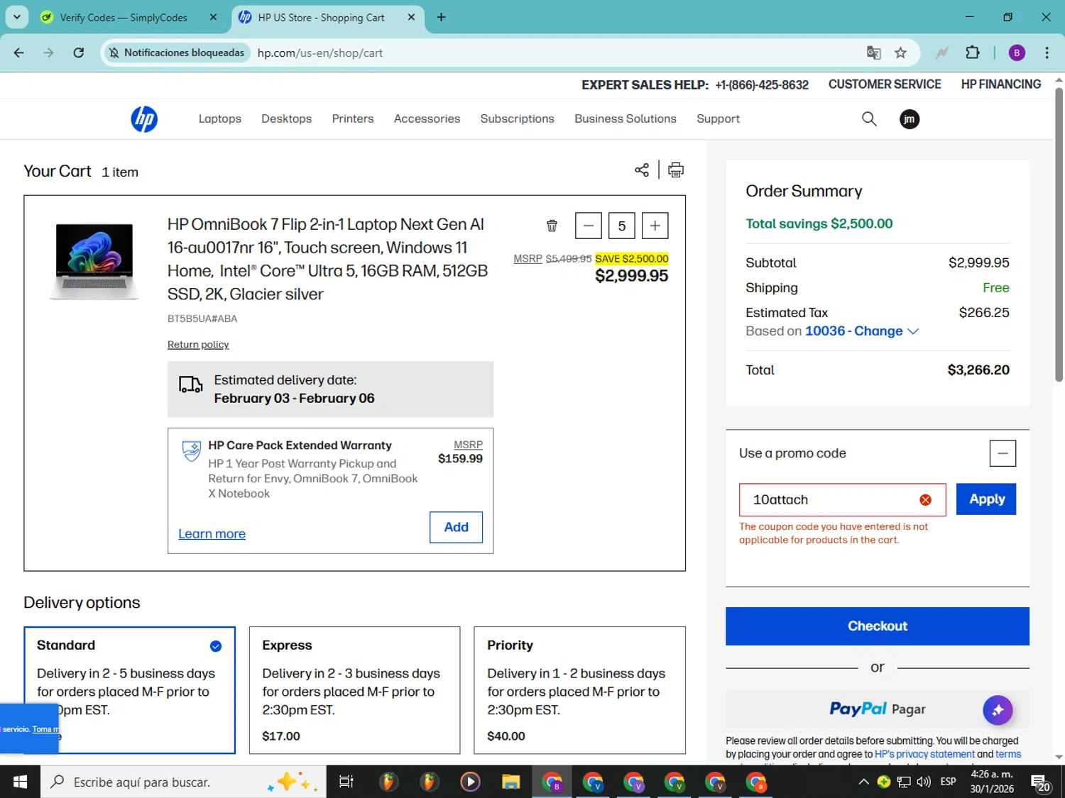The height and width of the screenshot is (798, 1065).
Task: Pay with the PayPal button
Action: coord(878,709)
